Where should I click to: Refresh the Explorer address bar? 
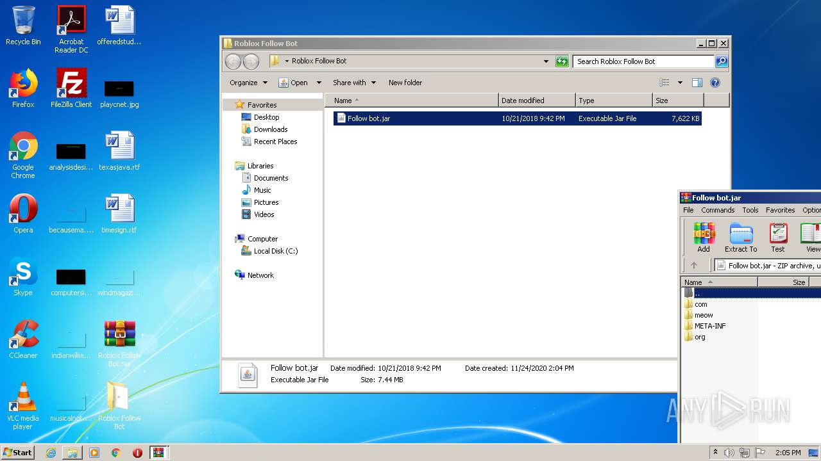pyautogui.click(x=562, y=61)
